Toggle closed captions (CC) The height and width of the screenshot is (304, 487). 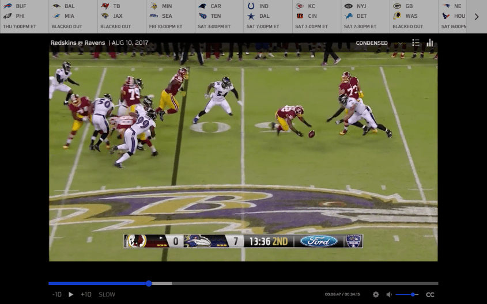click(x=430, y=294)
